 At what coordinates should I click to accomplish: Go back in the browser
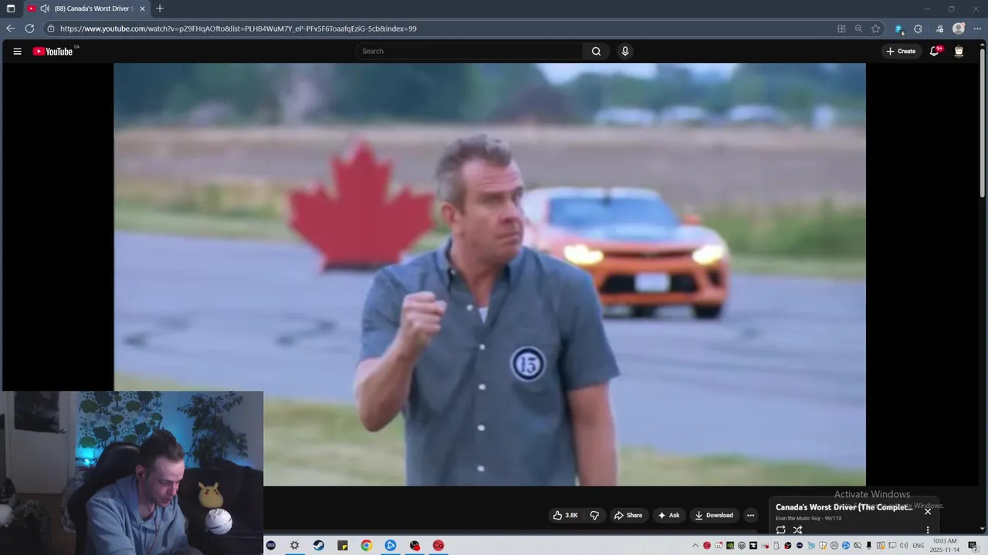[x=11, y=29]
